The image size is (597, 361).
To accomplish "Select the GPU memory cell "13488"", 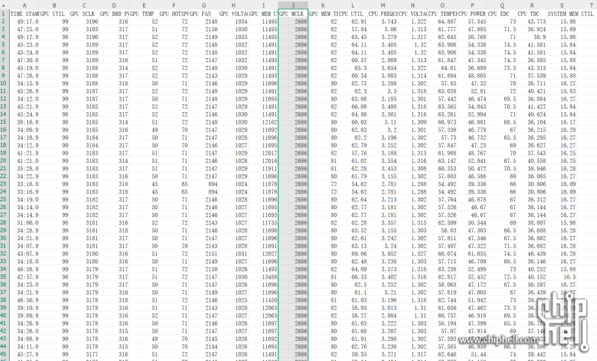I will [x=263, y=277].
